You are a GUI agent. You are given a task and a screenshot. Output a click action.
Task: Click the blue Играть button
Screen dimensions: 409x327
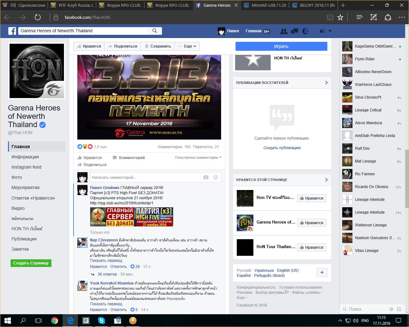click(x=281, y=46)
